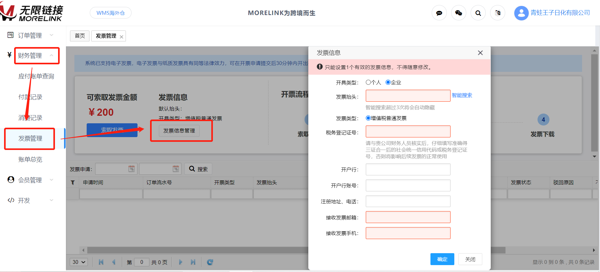Click the 智能搜索 link
This screenshot has height=272, width=600.
coord(462,95)
